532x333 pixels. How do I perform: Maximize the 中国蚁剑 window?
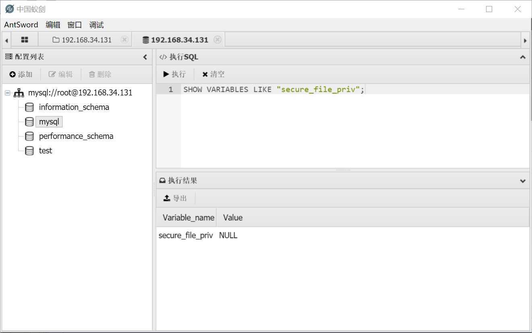489,9
